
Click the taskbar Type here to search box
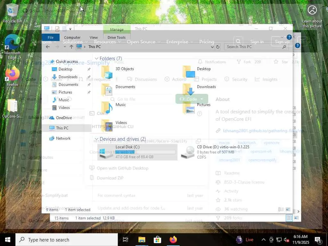point(67,240)
